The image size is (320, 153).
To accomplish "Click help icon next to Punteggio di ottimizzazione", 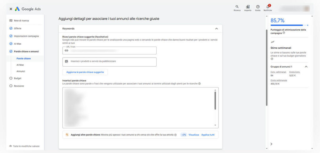I will [284, 33].
